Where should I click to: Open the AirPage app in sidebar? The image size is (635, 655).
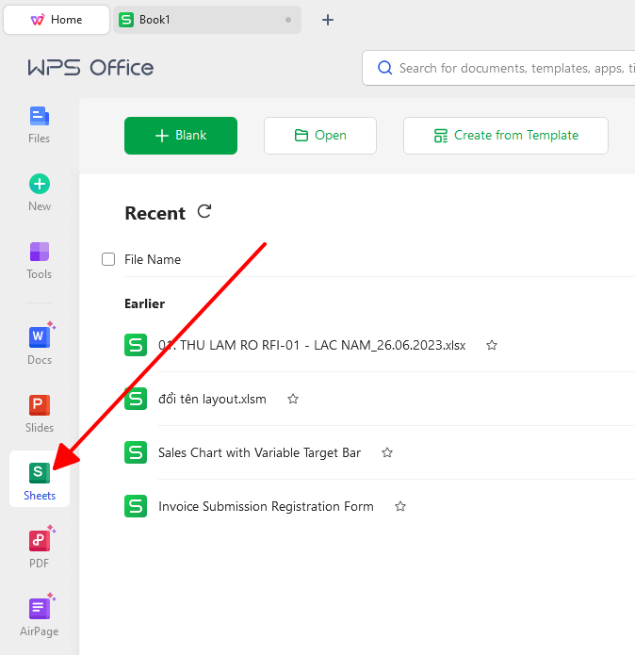[40, 614]
